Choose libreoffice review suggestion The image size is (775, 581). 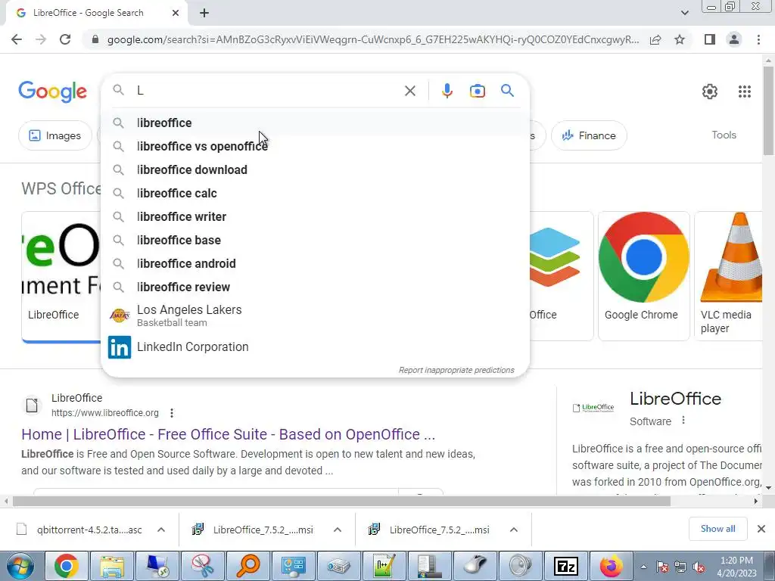click(315, 287)
